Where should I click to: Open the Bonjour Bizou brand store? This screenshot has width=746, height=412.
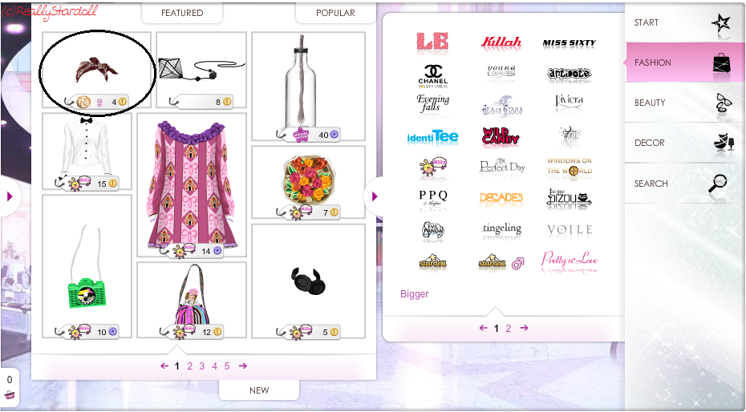(569, 198)
